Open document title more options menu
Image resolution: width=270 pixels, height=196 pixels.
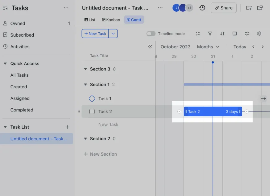[x=160, y=8]
